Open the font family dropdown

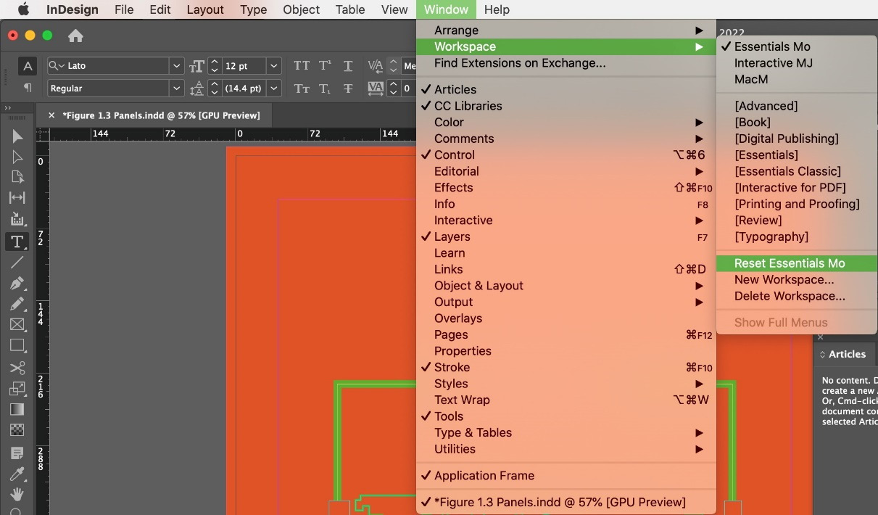click(x=177, y=66)
